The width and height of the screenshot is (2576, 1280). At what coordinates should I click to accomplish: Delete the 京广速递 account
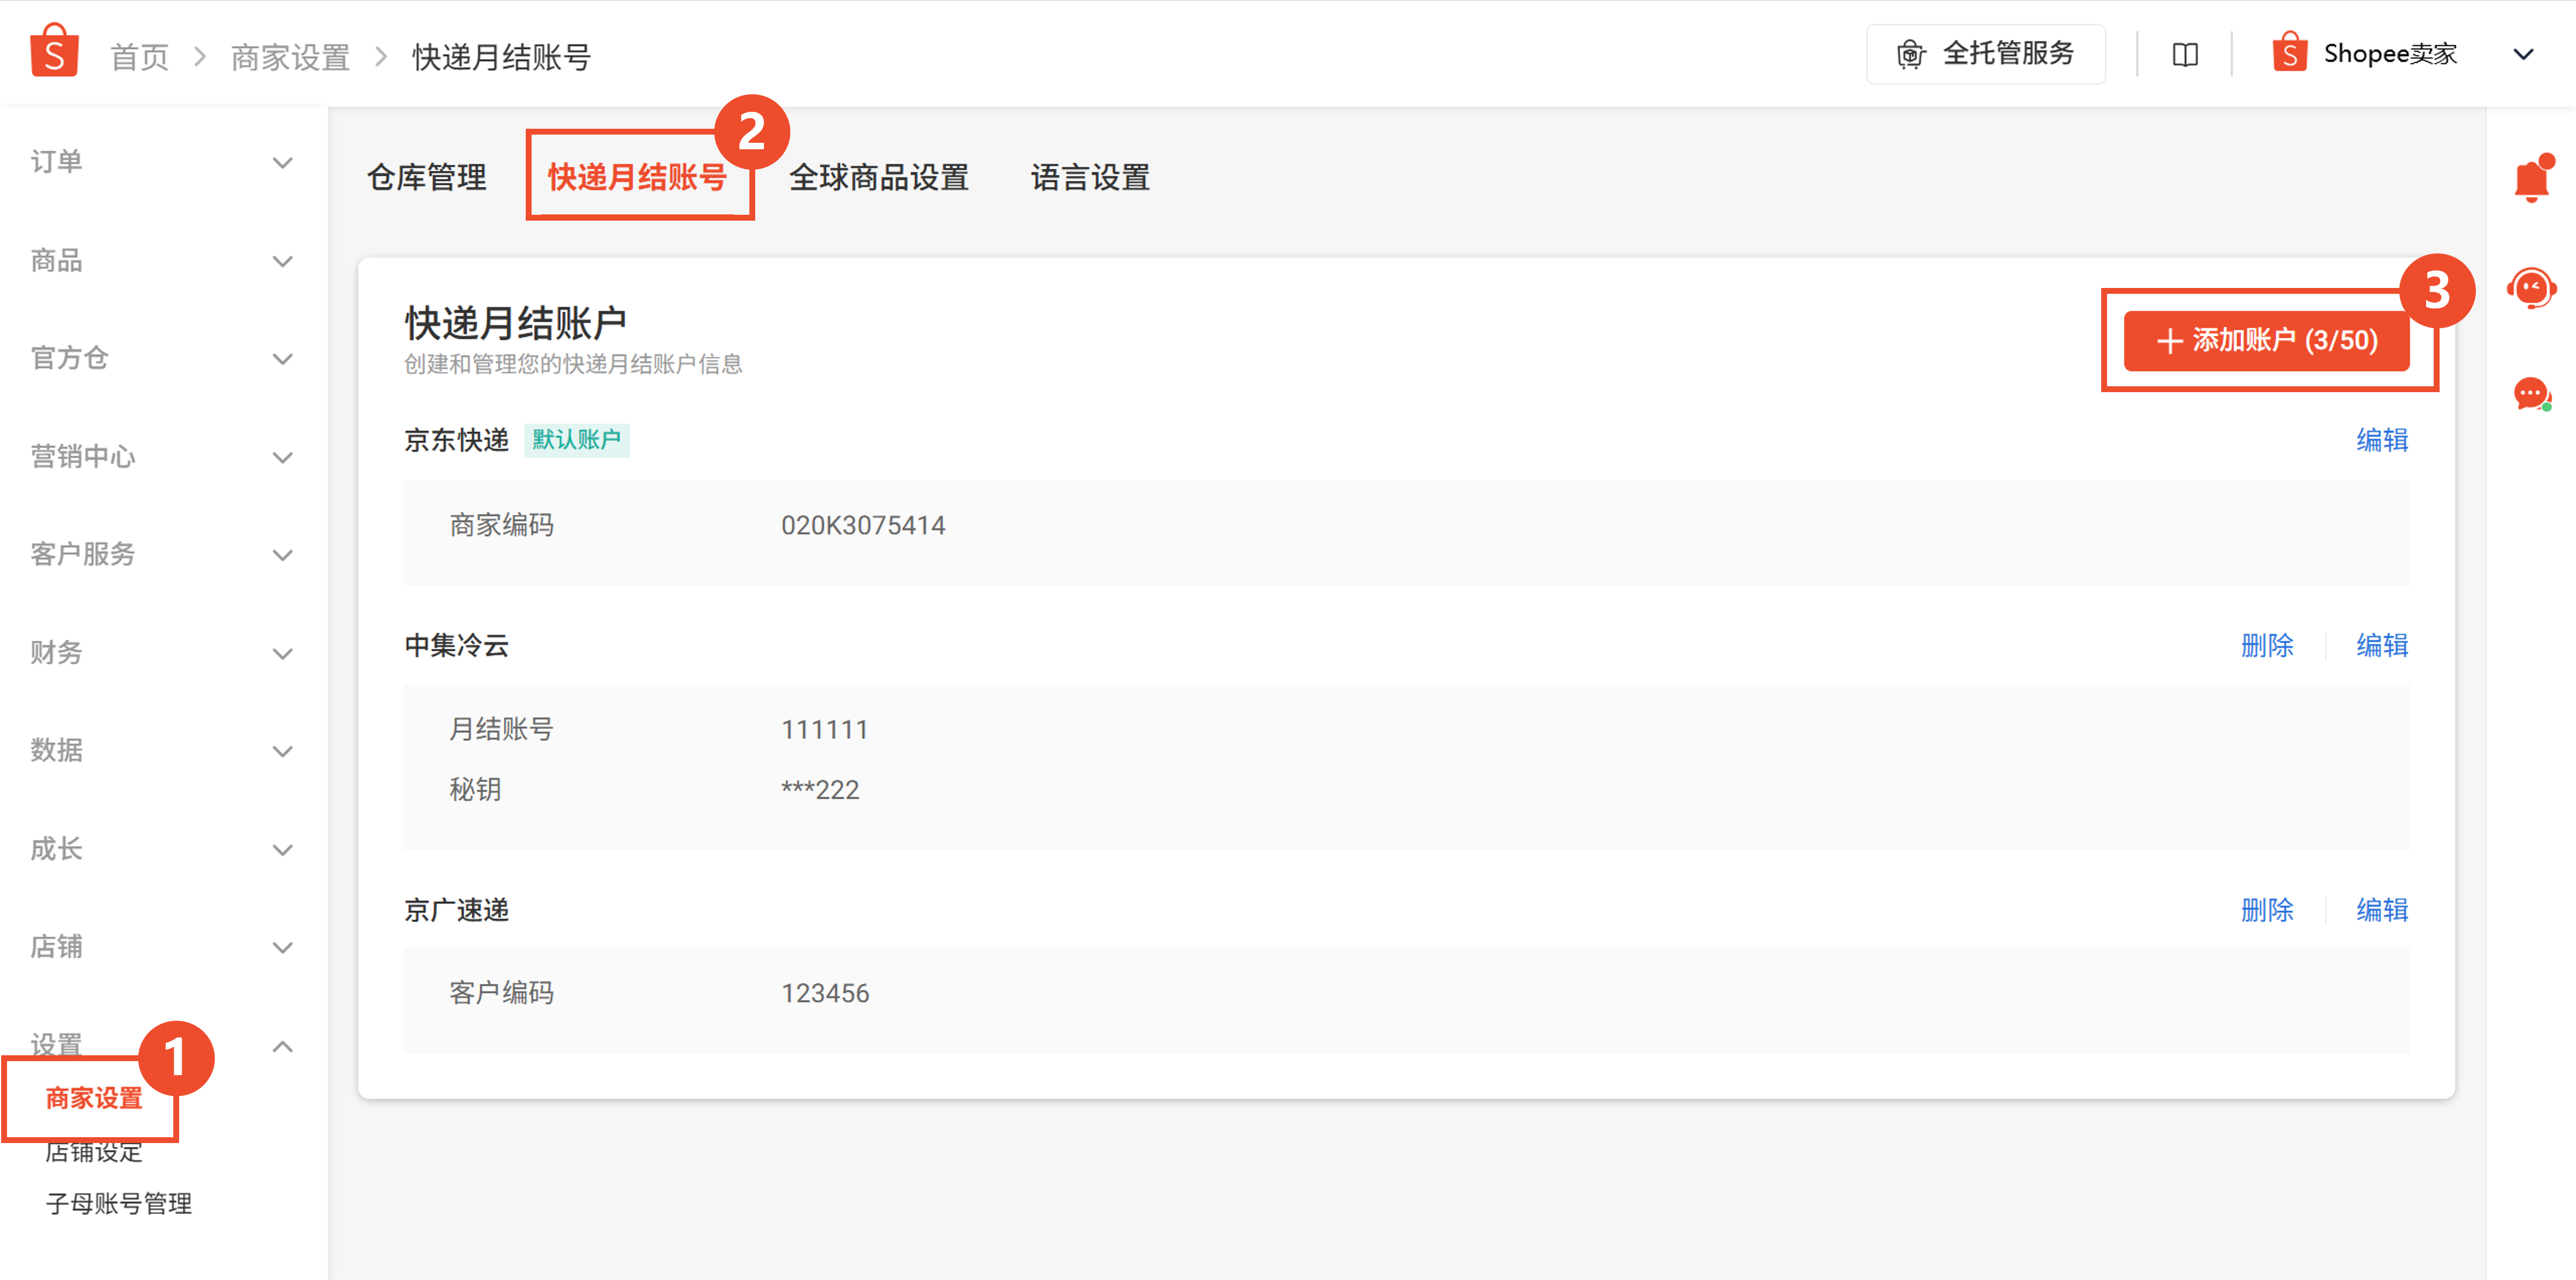click(x=2267, y=910)
